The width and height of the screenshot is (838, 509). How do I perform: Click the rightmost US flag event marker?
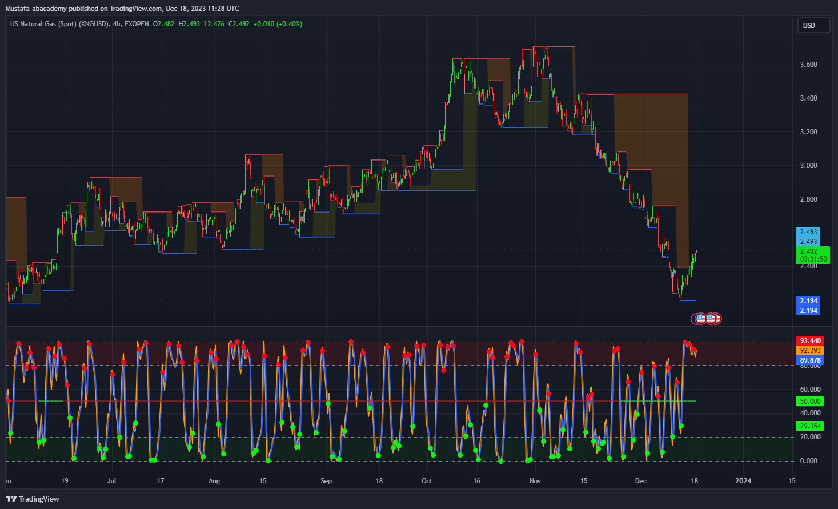(x=716, y=319)
